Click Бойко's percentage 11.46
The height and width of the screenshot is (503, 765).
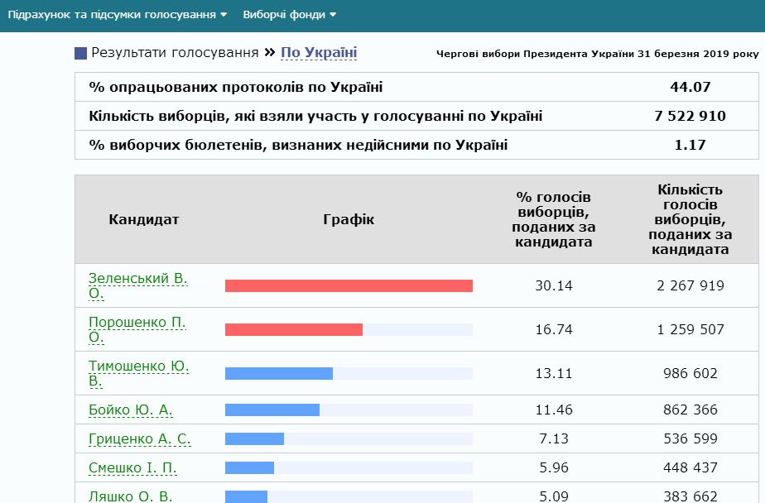click(554, 410)
